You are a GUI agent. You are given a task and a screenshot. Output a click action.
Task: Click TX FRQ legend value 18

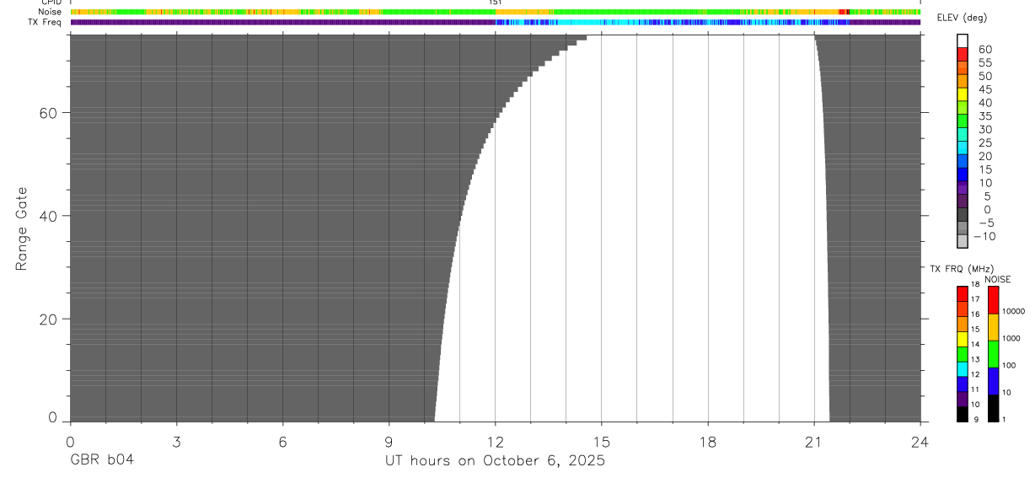(974, 285)
